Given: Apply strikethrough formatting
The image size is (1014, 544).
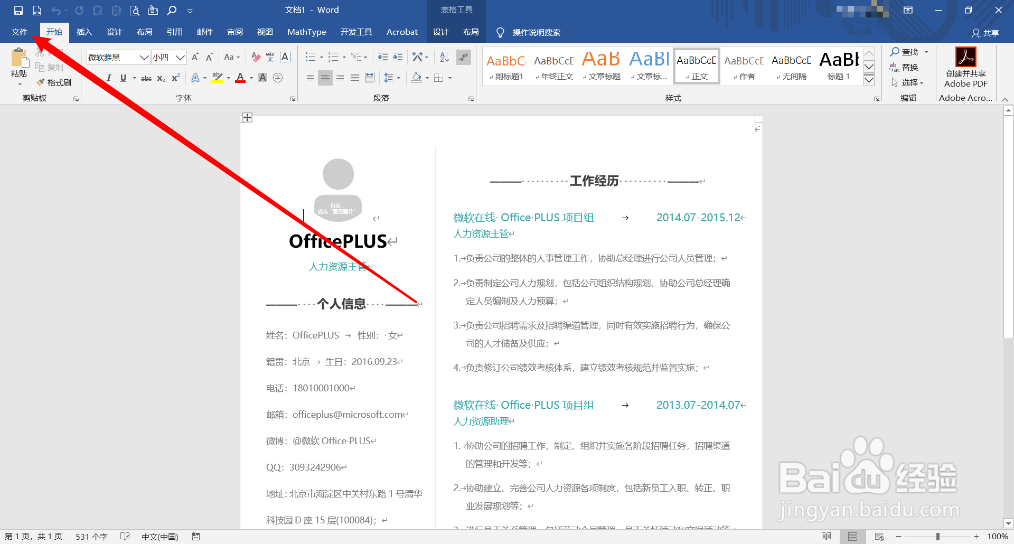Looking at the screenshot, I should click(146, 78).
